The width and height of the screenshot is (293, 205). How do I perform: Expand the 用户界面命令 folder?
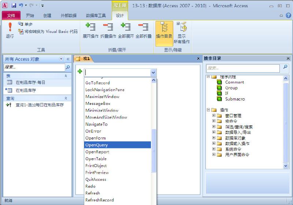pyautogui.click(x=214, y=155)
